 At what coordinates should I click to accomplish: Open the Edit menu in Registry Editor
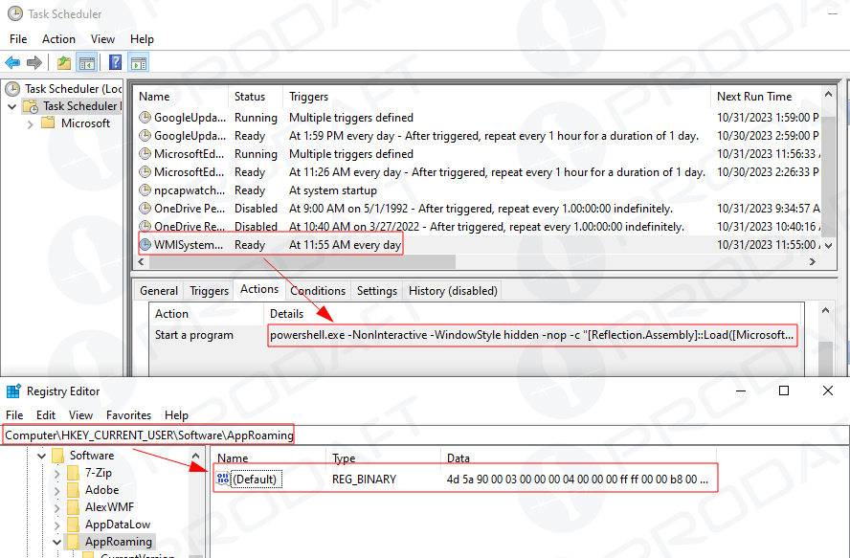(x=46, y=414)
